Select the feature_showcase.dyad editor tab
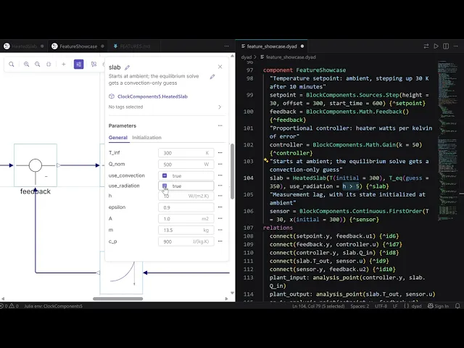464x348 pixels. [272, 46]
